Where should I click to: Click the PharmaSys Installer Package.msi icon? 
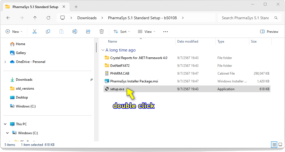[107, 81]
